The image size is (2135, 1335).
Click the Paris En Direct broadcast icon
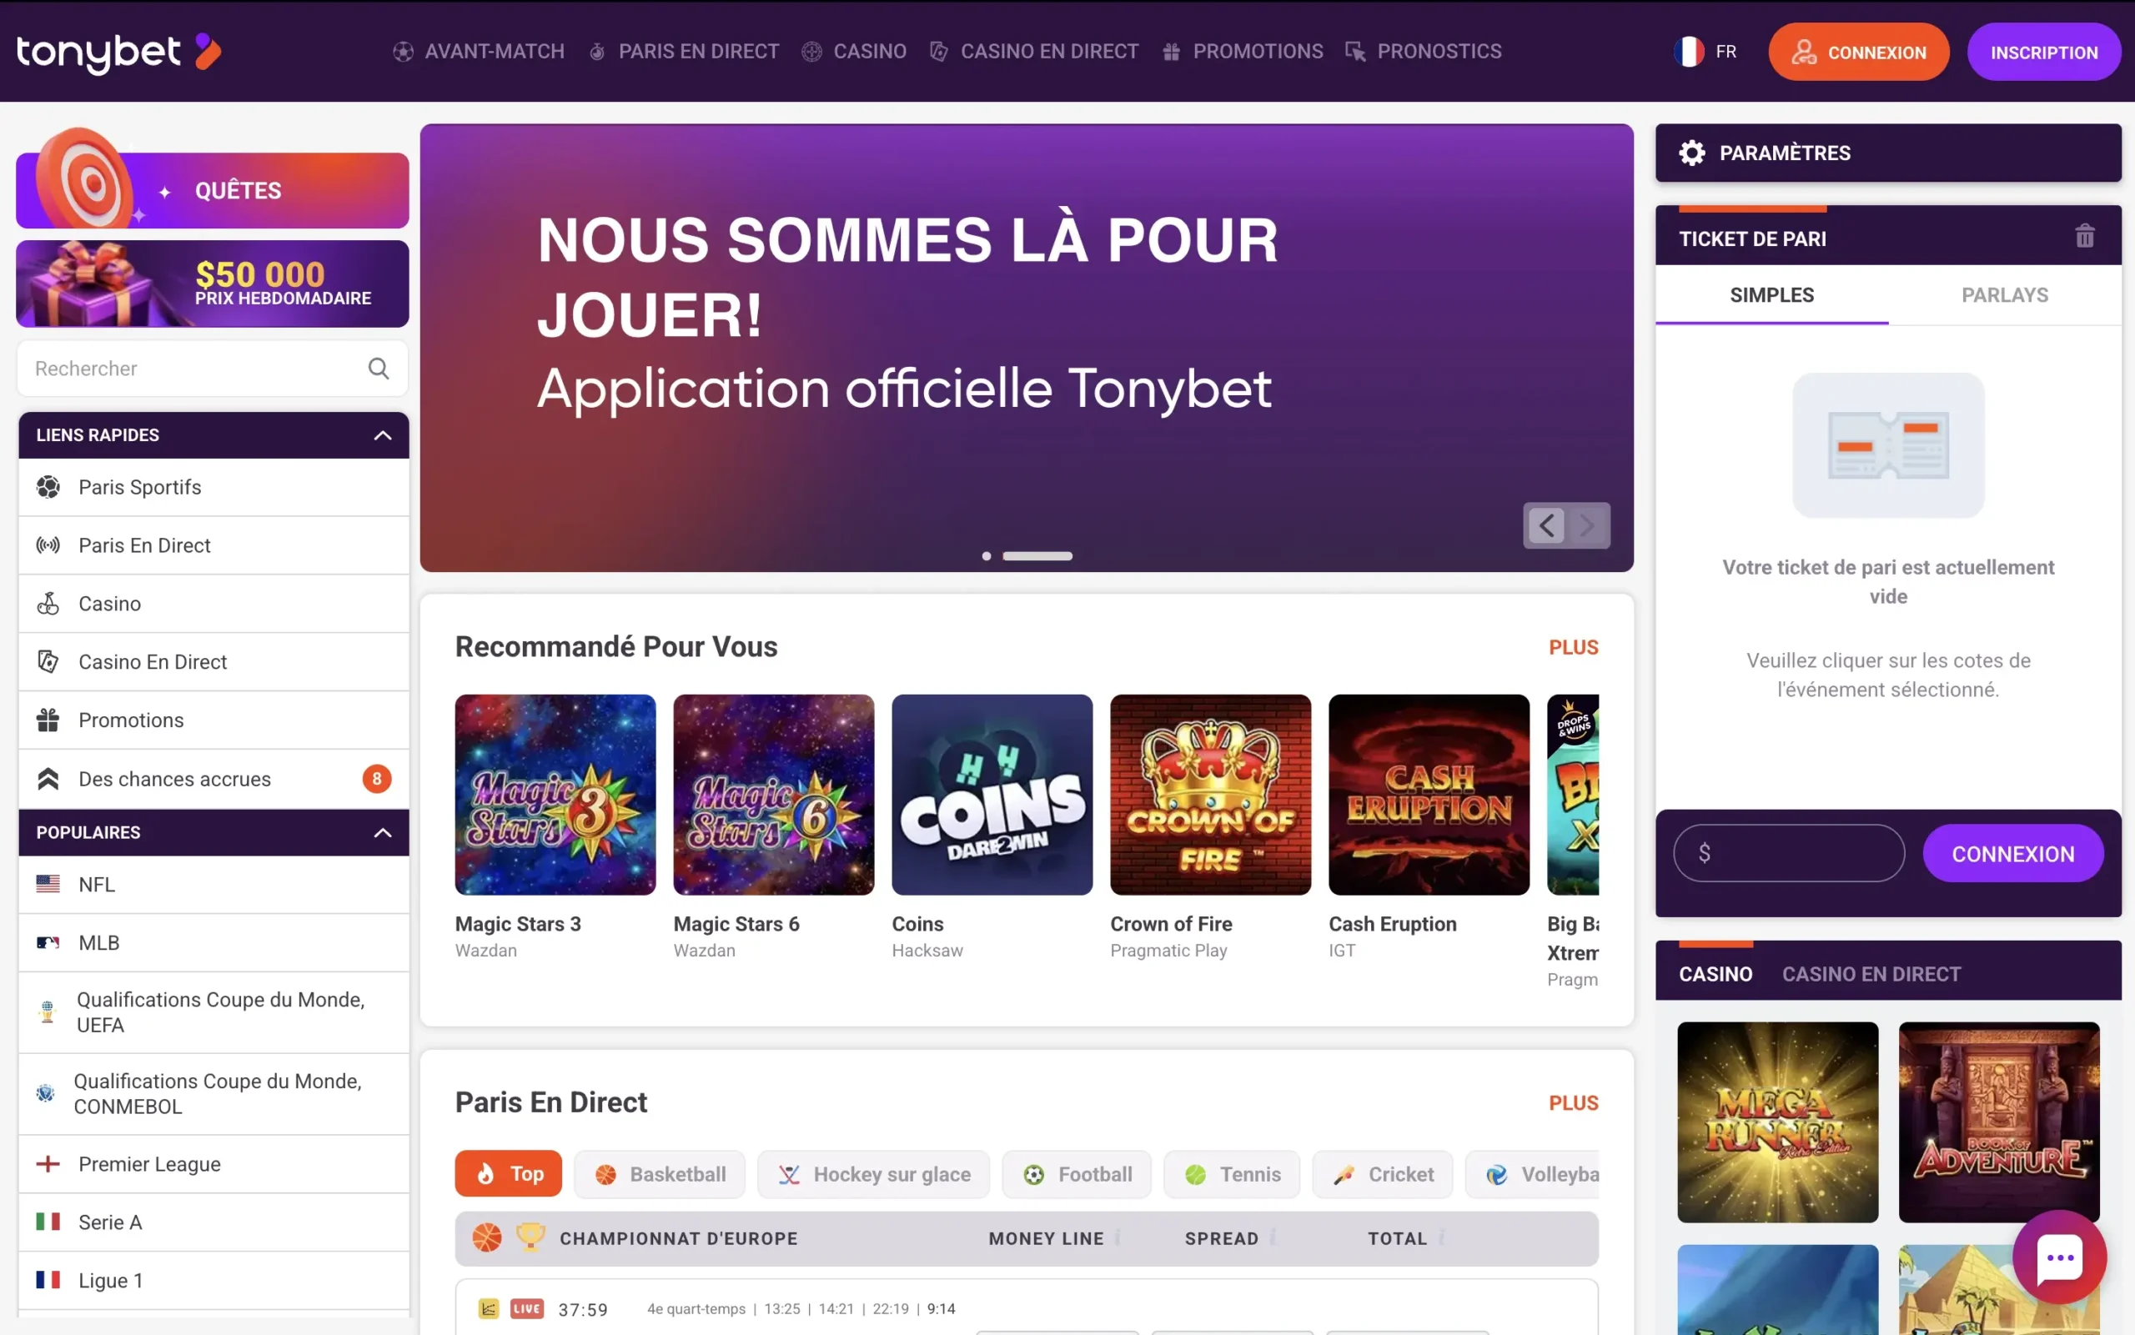(x=48, y=545)
